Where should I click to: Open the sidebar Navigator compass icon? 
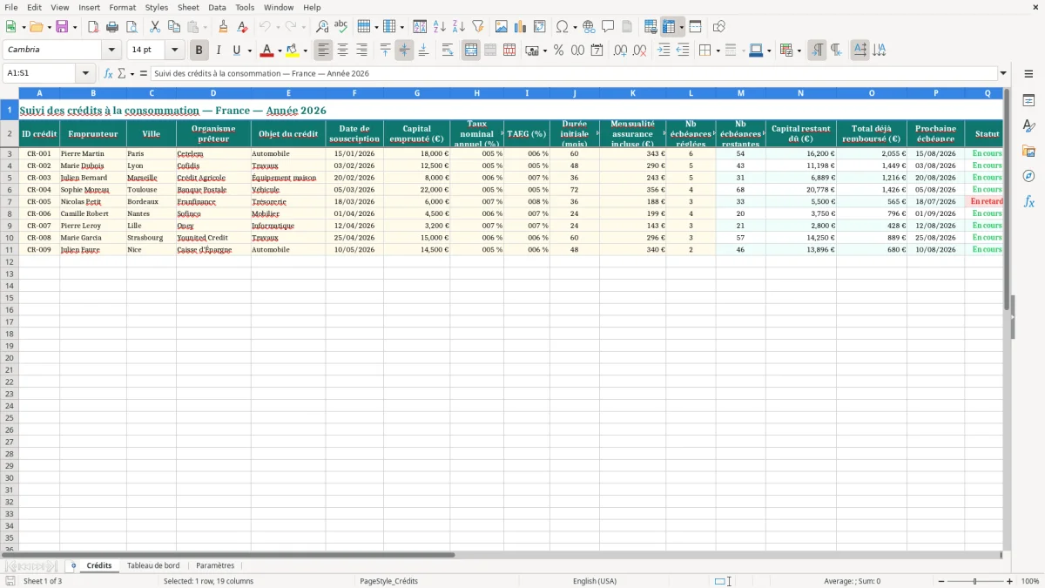pos(1028,176)
